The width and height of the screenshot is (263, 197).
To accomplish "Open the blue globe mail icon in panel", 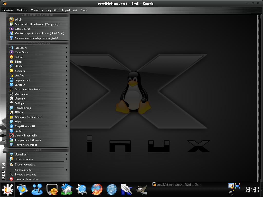I will point(112,190).
